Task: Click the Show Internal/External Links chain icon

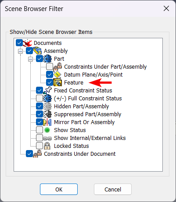Action: (47, 138)
